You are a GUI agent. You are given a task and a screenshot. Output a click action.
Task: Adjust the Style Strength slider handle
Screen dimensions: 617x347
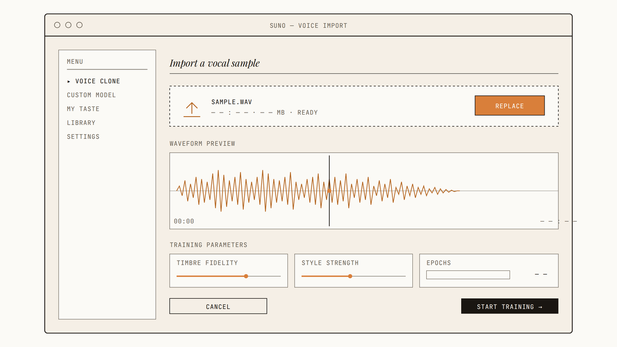pyautogui.click(x=350, y=276)
